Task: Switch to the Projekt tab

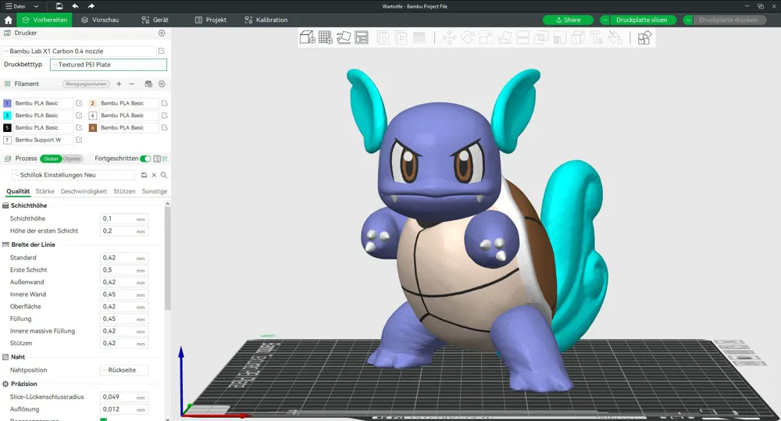Action: 211,20
